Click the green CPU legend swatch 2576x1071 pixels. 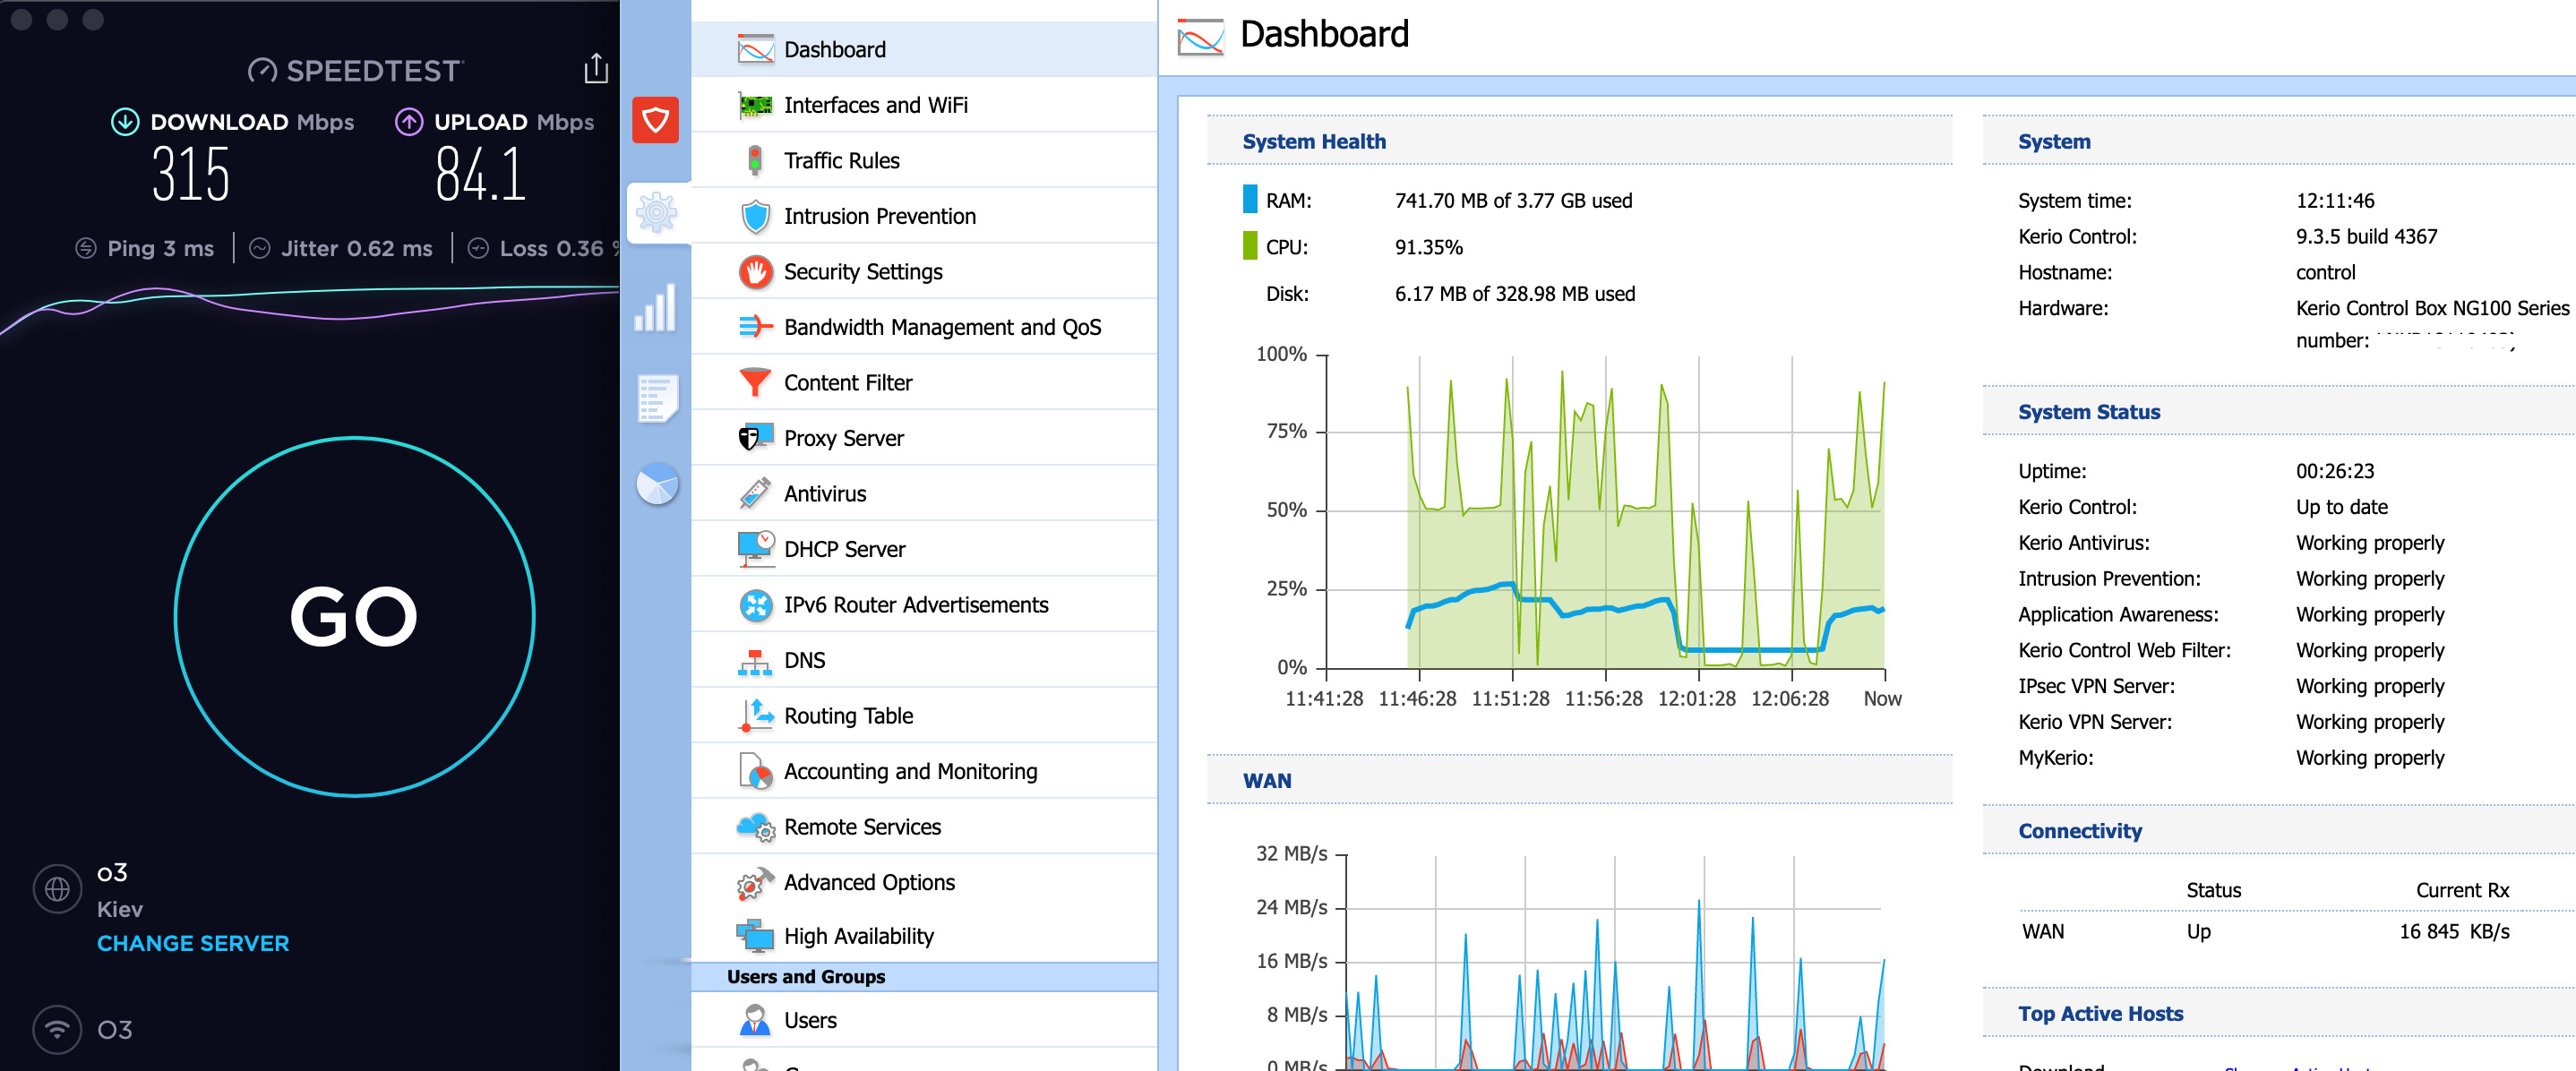1250,246
